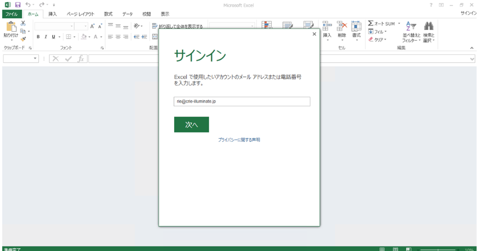The image size is (477, 251).
Task: Switch to the Insert (挿入) tab
Action: [53, 14]
